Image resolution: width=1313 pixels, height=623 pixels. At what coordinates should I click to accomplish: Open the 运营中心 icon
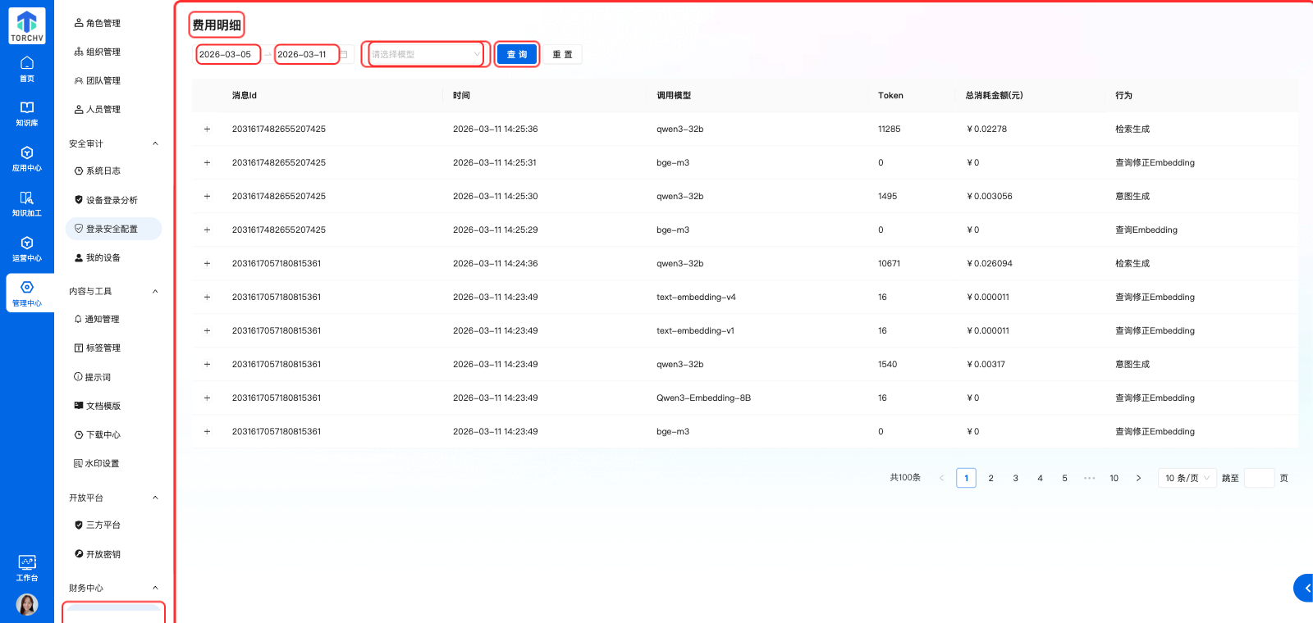pos(26,248)
